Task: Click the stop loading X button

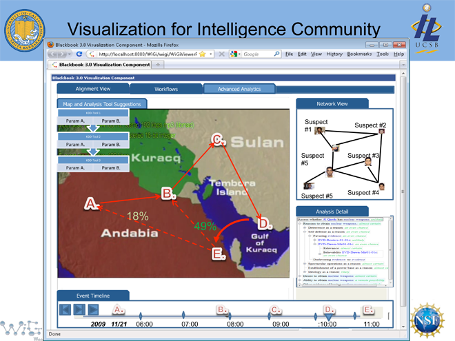Action: coord(221,54)
